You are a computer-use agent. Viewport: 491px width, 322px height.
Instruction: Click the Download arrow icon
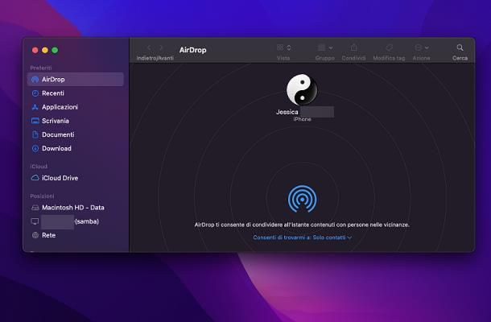coord(35,148)
